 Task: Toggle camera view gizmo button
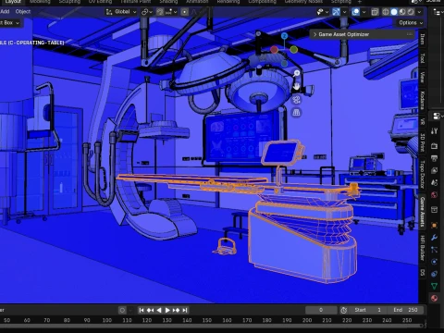click(x=296, y=100)
